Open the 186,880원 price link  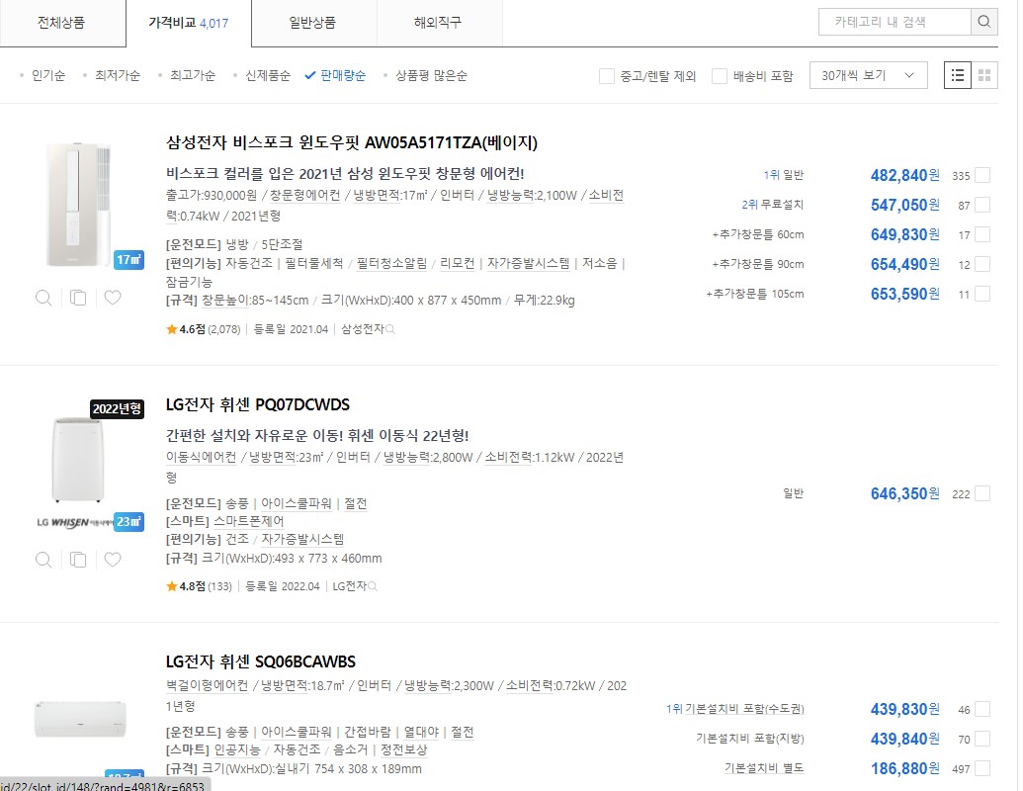[x=905, y=769]
